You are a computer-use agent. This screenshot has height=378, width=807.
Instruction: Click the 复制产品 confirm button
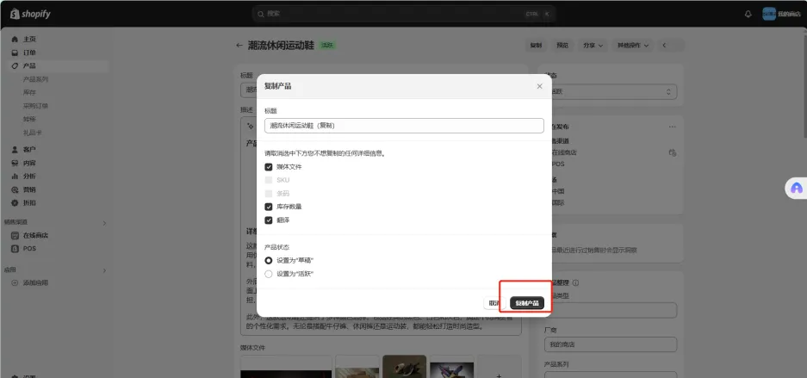coord(525,303)
